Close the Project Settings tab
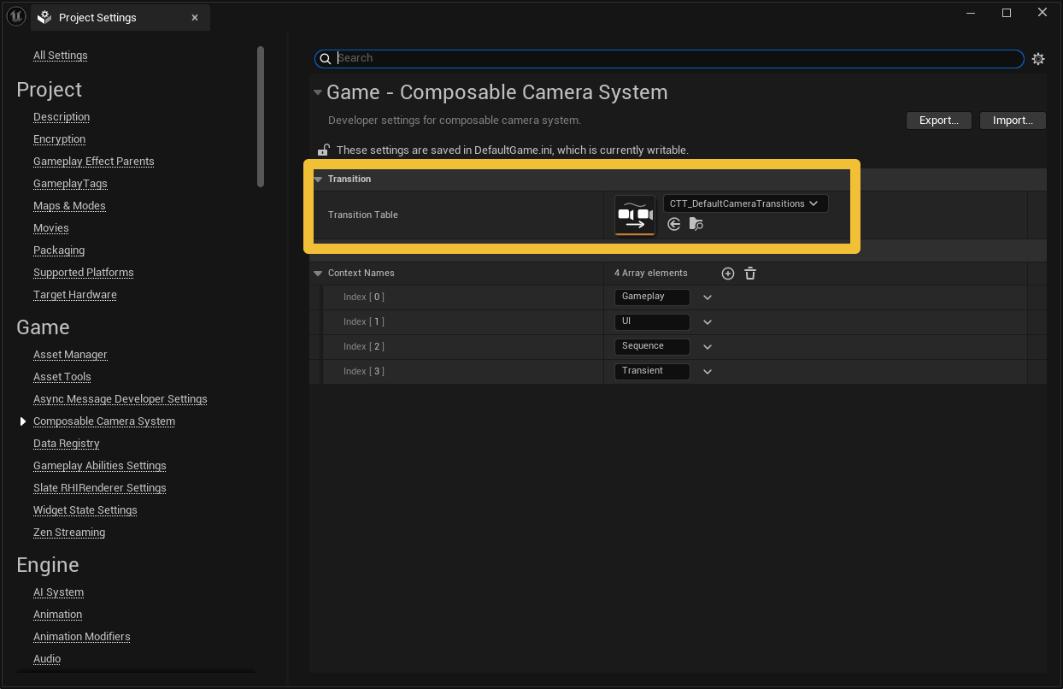The image size is (1063, 689). click(x=195, y=17)
